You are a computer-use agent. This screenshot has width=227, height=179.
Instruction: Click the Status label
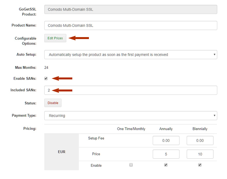coord(30,103)
